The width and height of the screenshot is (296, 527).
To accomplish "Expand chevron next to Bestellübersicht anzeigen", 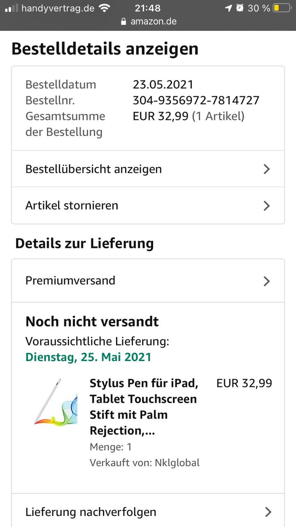I will click(x=267, y=169).
